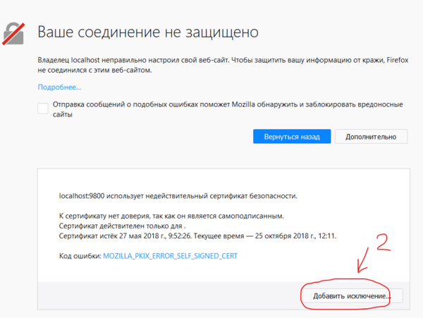Click the "localhost:9800 использует недействительный сертификат" text

[x=178, y=195]
